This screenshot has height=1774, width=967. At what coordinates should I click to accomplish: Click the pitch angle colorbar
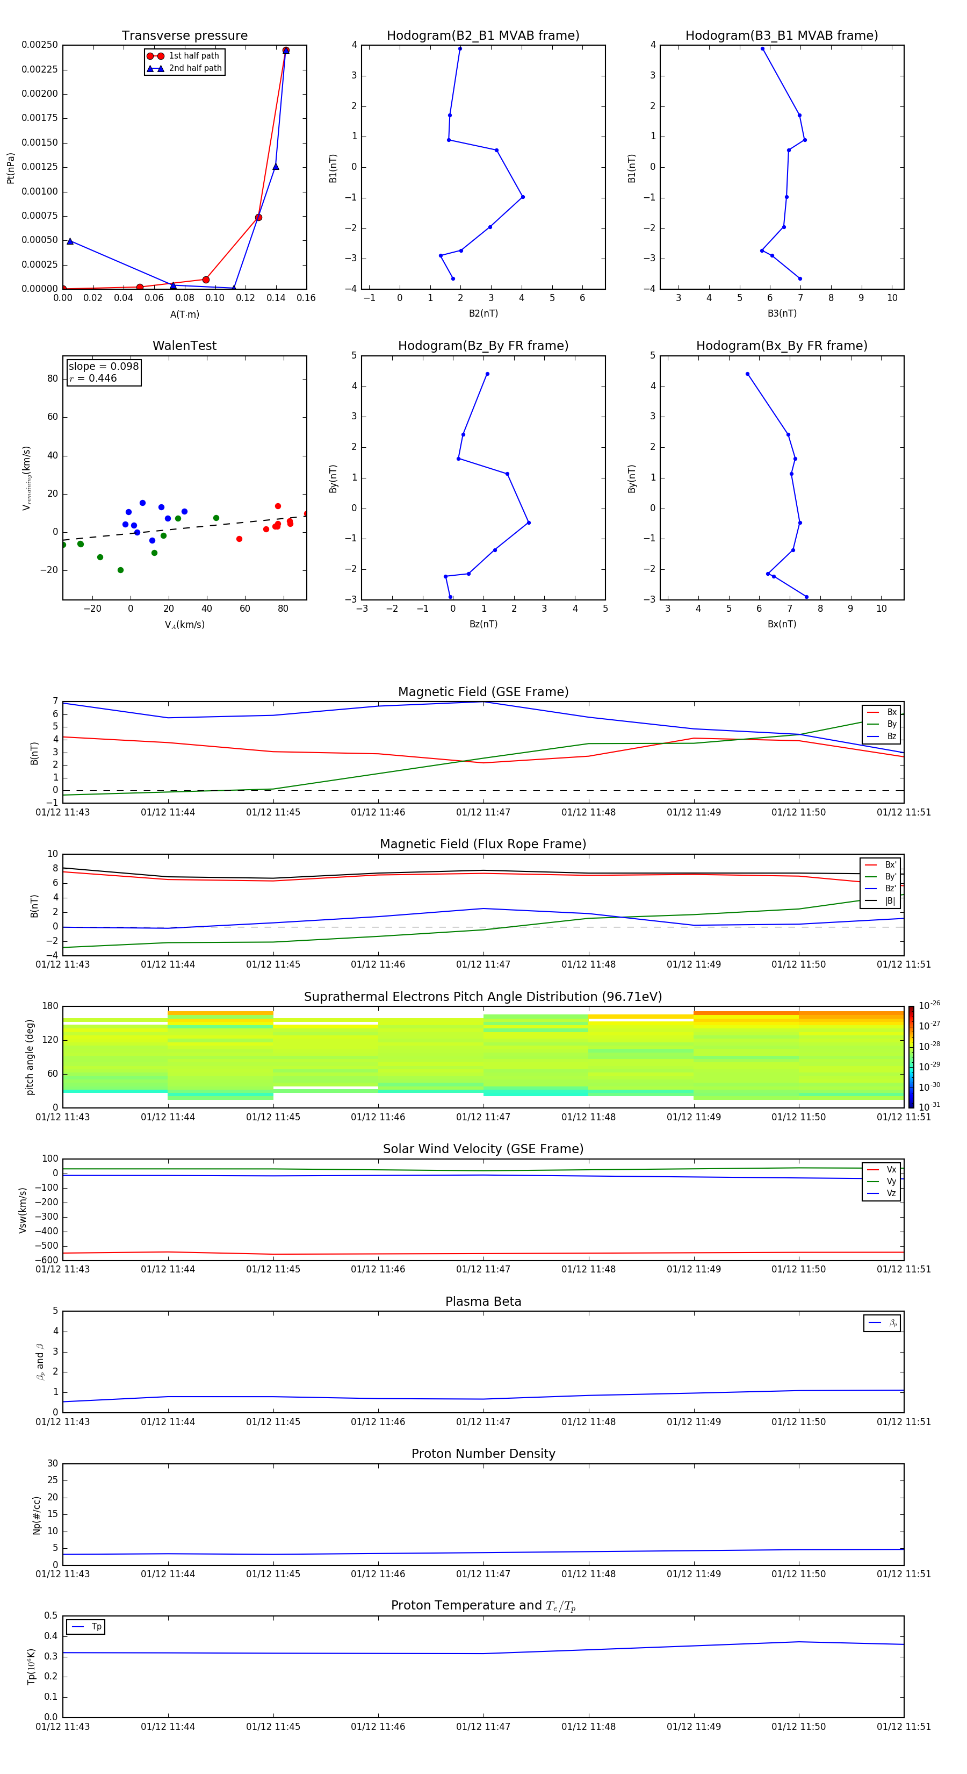point(911,1057)
